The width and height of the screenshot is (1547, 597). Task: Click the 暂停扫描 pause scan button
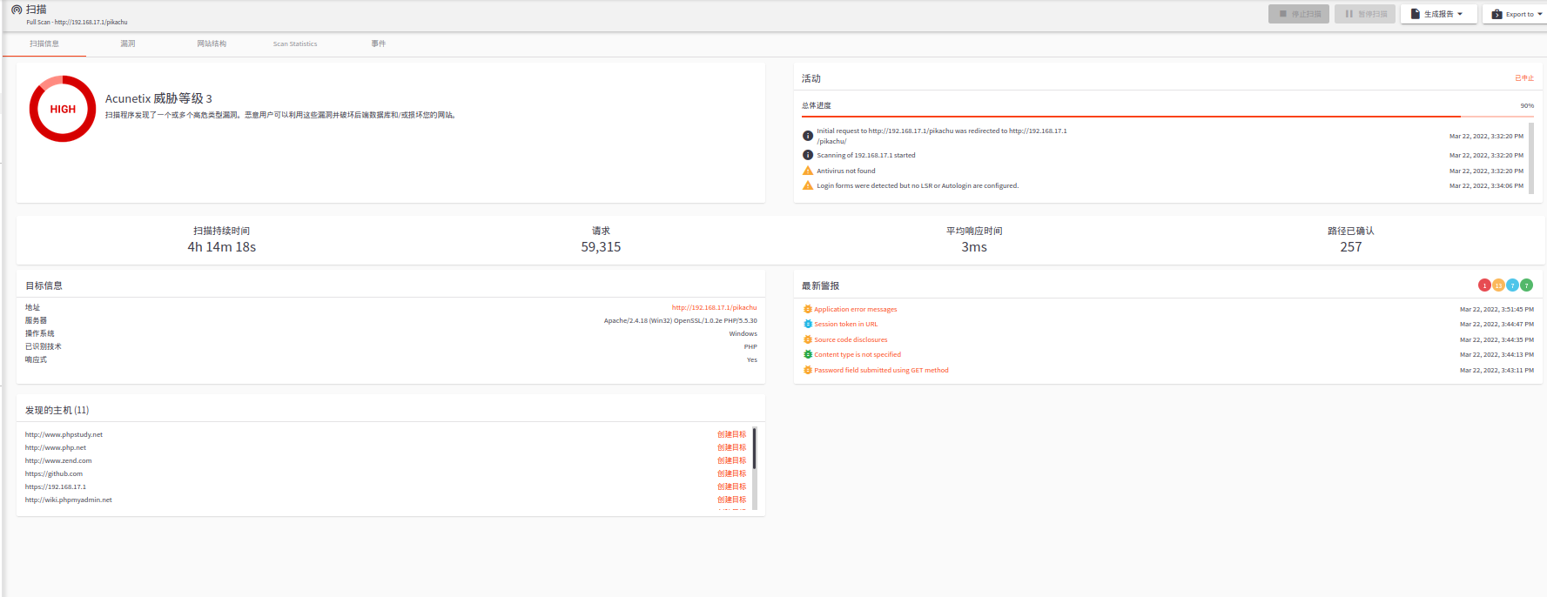pos(1365,14)
